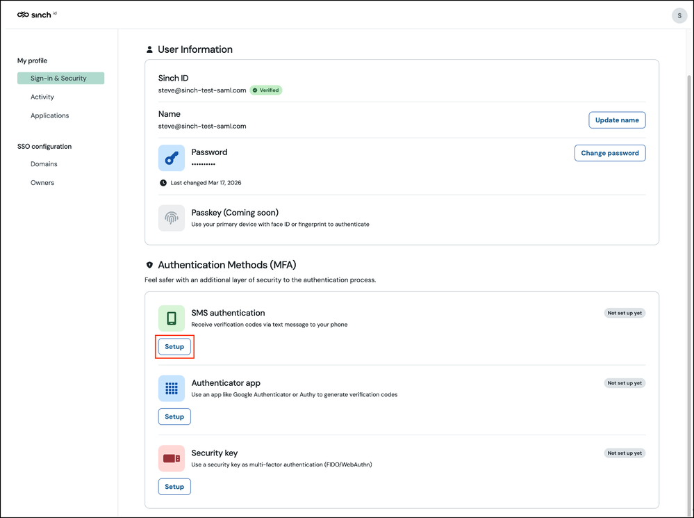Click the User Information person icon
Viewport: 694px width, 518px height.
click(149, 49)
